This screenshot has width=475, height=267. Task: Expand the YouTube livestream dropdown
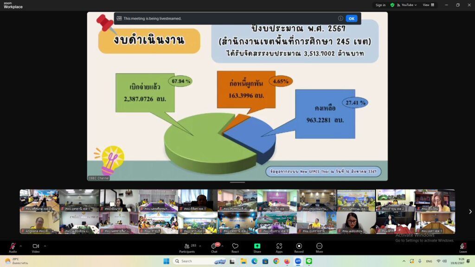409,5
